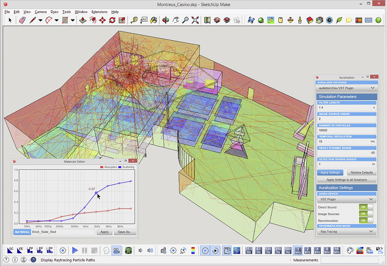This screenshot has height=266, width=387.
Task: Open the green help question mark icon
Action: (x=379, y=20)
